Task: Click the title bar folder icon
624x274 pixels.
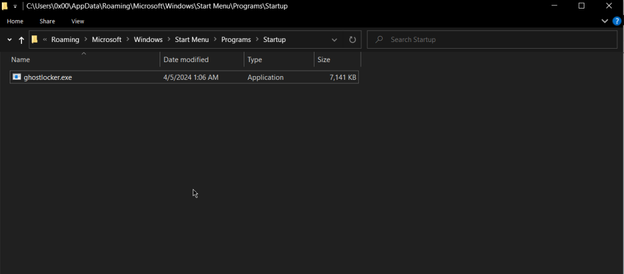Action: tap(5, 6)
